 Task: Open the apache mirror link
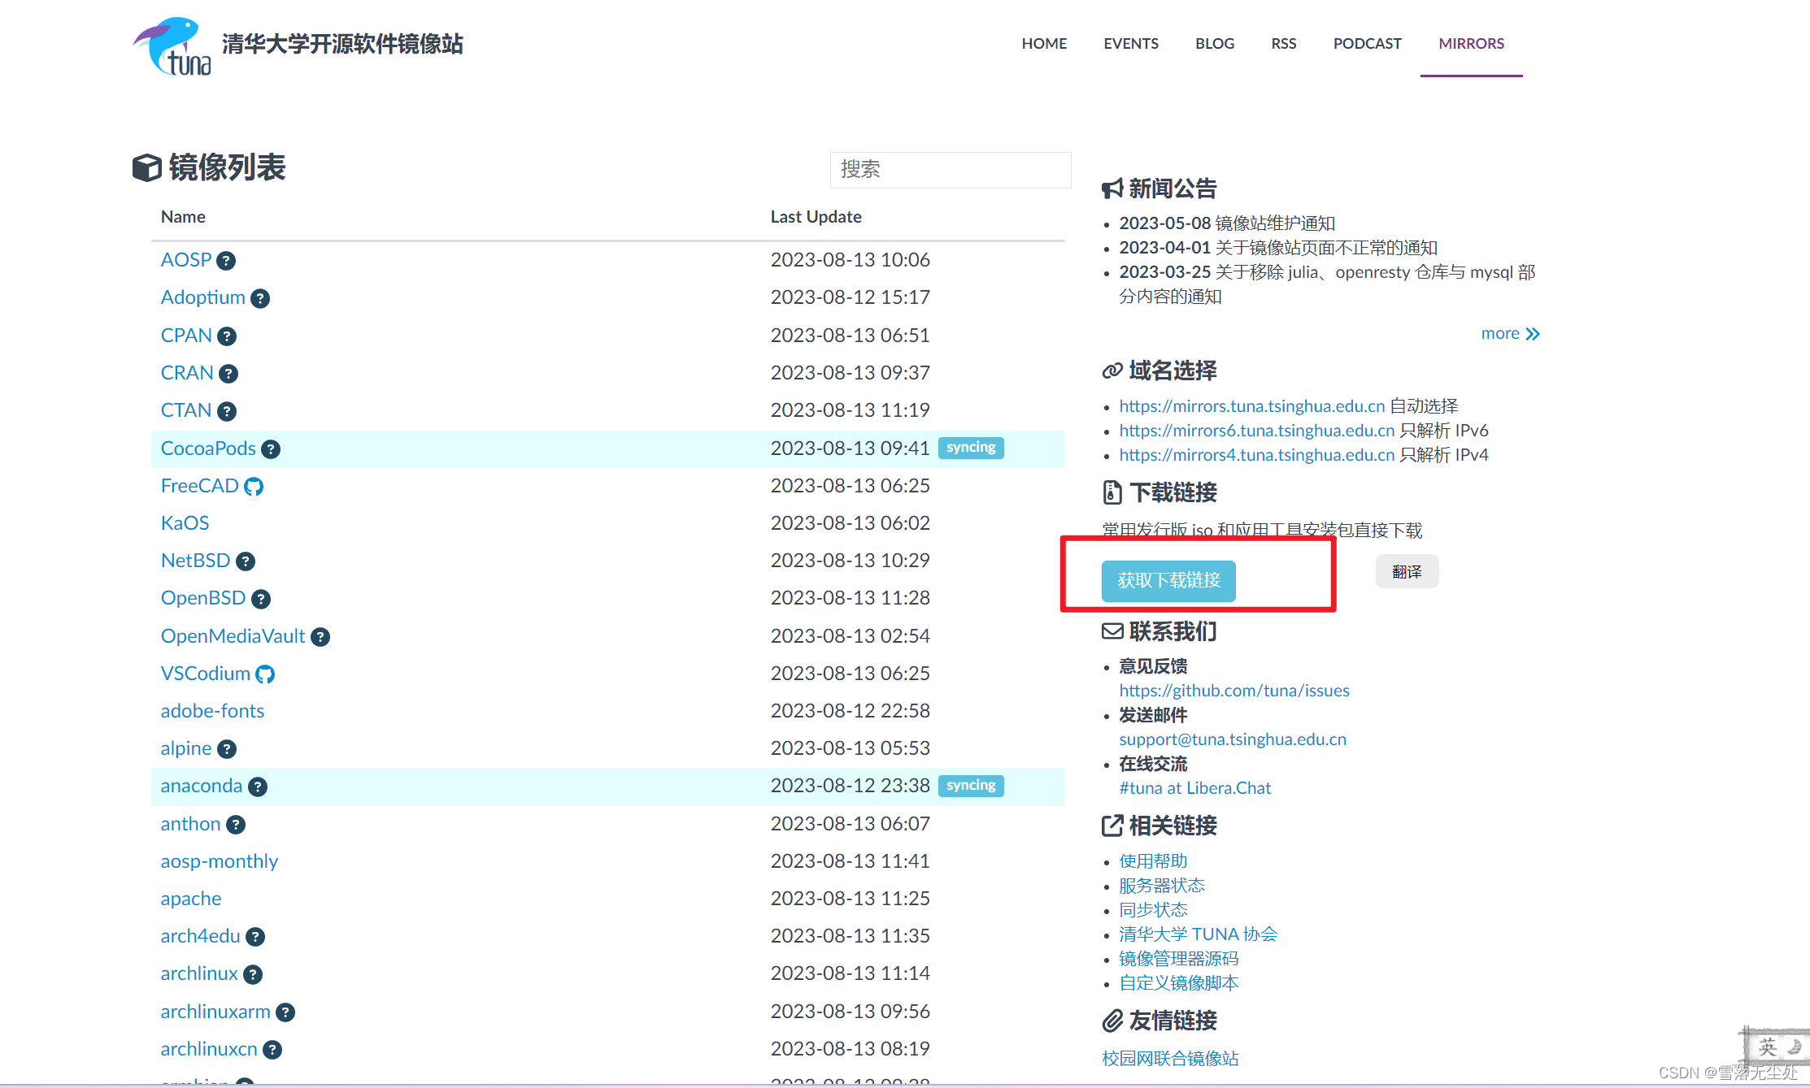tap(191, 899)
